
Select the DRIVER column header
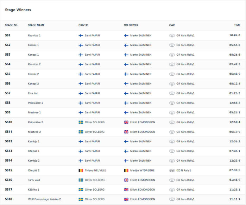click(83, 25)
